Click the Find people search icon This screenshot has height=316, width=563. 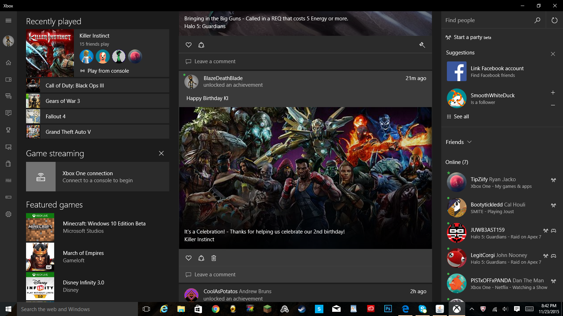(x=537, y=20)
